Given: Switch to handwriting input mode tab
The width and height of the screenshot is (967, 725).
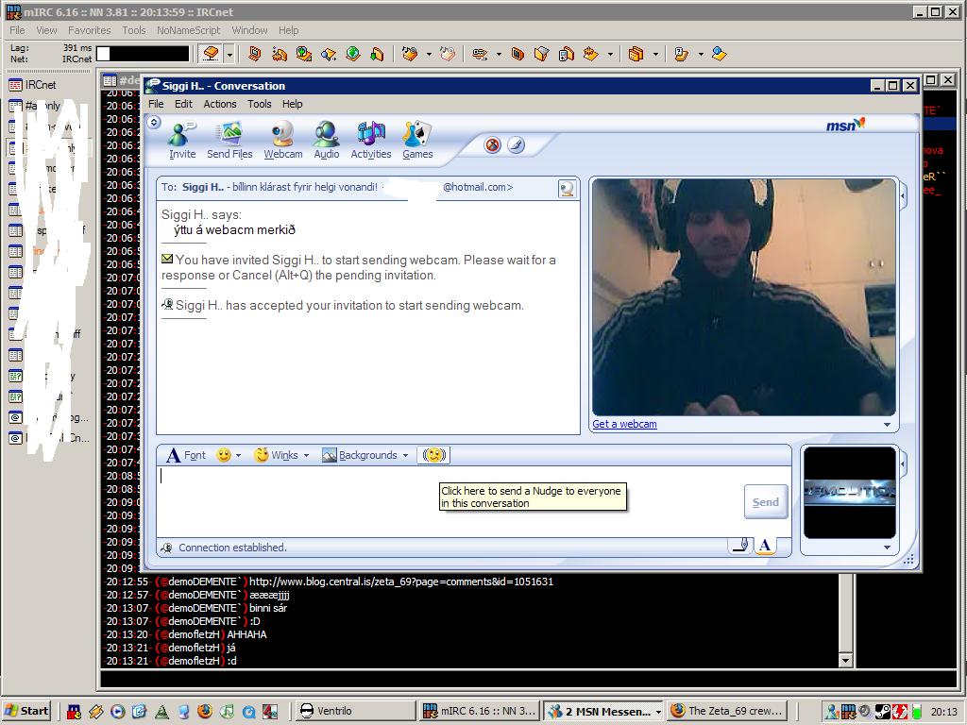Looking at the screenshot, I should [740, 545].
